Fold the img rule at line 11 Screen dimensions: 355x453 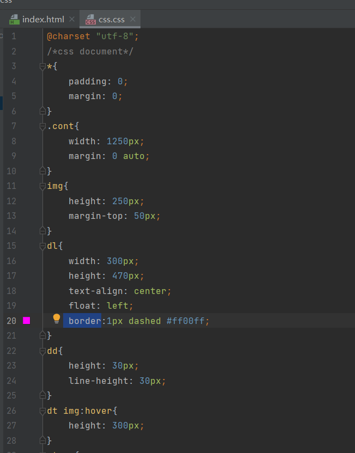pyautogui.click(x=42, y=186)
